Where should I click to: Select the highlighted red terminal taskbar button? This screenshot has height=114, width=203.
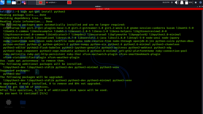[40, 2]
